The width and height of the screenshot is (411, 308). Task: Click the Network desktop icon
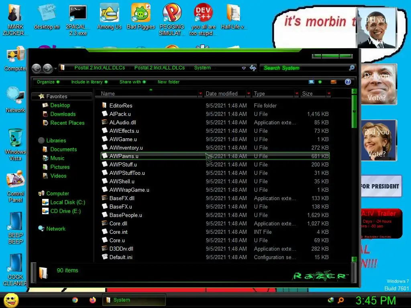point(16,100)
